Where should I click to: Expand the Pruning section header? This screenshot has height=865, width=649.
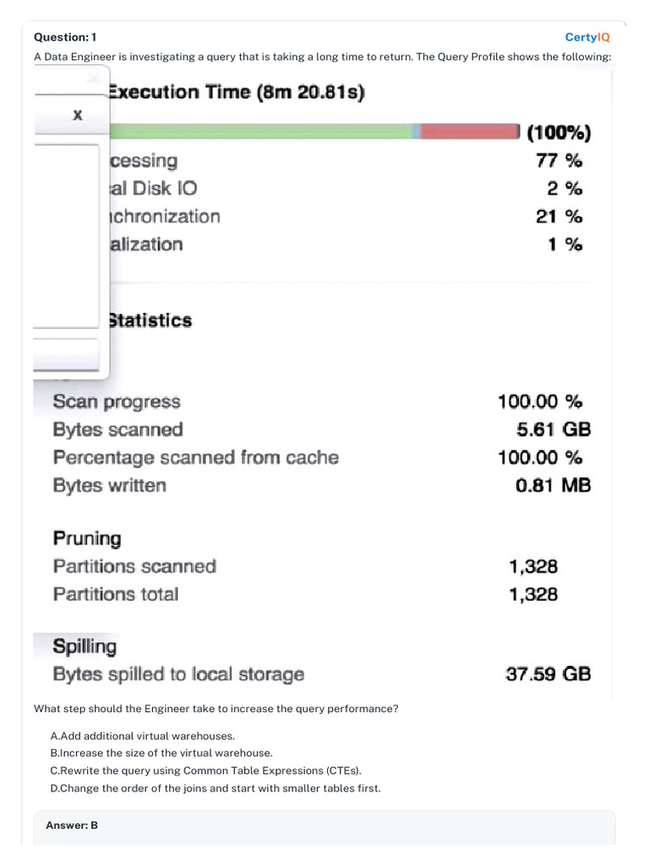tap(87, 538)
